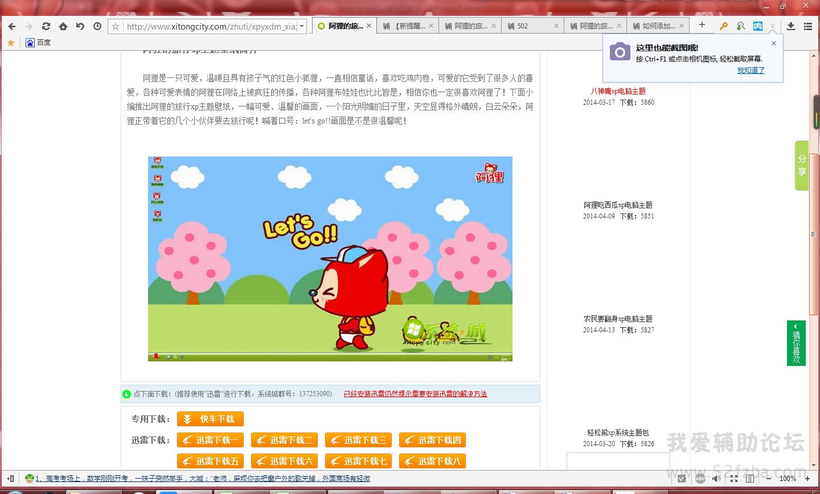This screenshot has height=494, width=820.
Task: Expand the green 猜你喜欢 side panel
Action: (796, 343)
